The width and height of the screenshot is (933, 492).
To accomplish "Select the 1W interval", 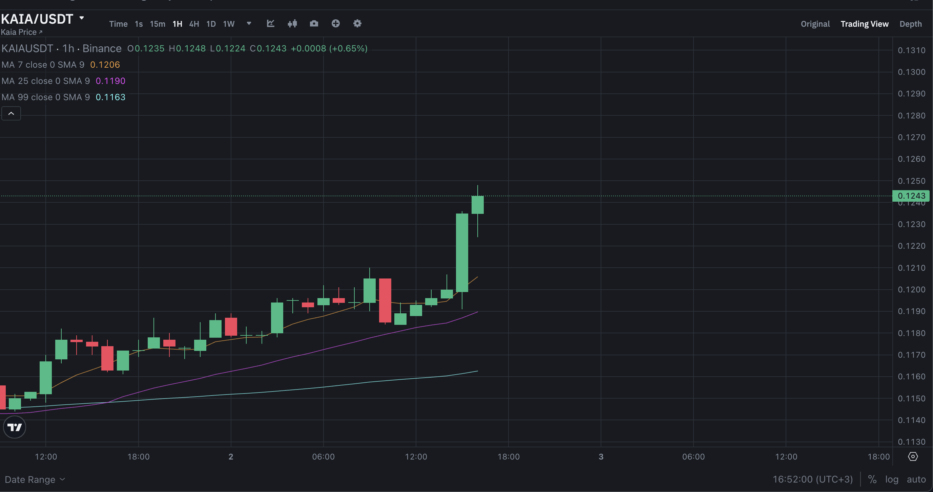I will 229,24.
